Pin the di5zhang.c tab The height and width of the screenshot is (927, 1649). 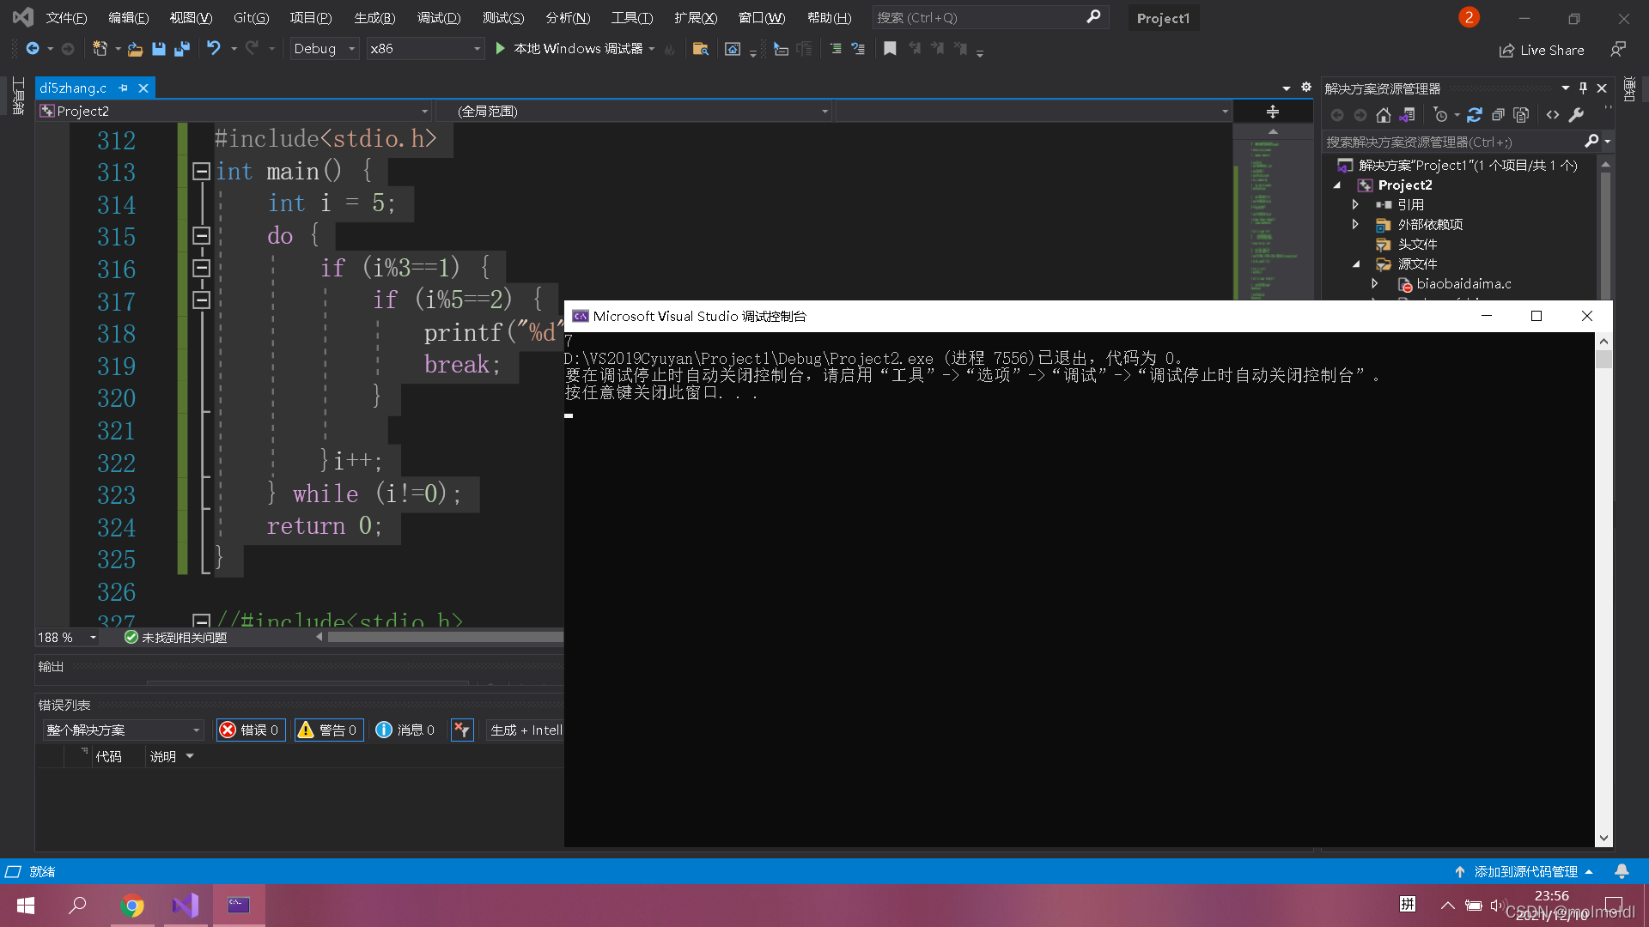[123, 88]
